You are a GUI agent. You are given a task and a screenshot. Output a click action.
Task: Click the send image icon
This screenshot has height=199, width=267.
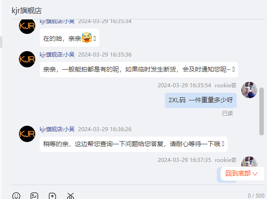34,196
